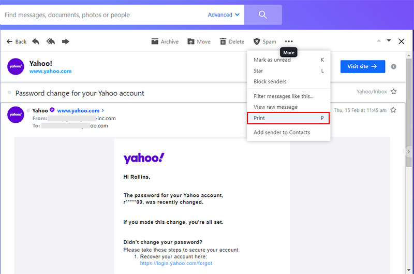Click the search magnifier button
414x274 pixels.
pyautogui.click(x=263, y=15)
